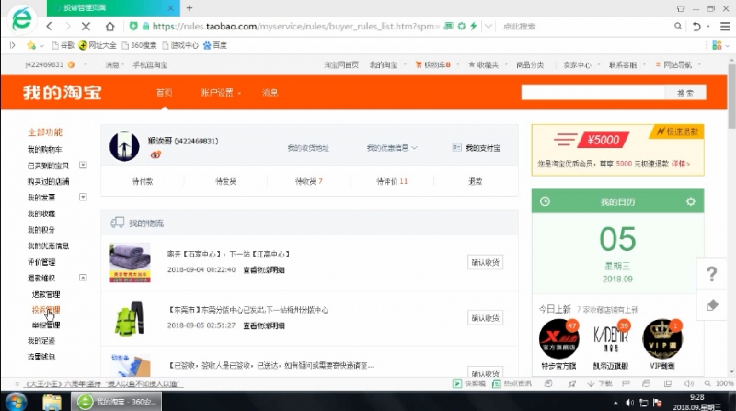Click the green raincoat product thumbnail

click(130, 318)
